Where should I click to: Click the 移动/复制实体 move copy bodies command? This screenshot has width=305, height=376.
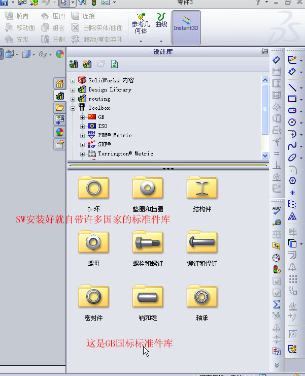click(97, 39)
